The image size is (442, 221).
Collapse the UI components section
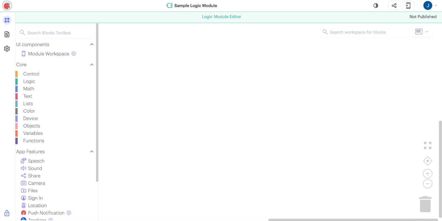[x=92, y=44]
